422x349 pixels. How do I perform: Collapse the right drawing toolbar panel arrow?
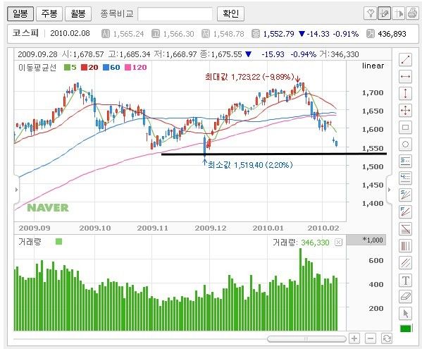(x=389, y=190)
